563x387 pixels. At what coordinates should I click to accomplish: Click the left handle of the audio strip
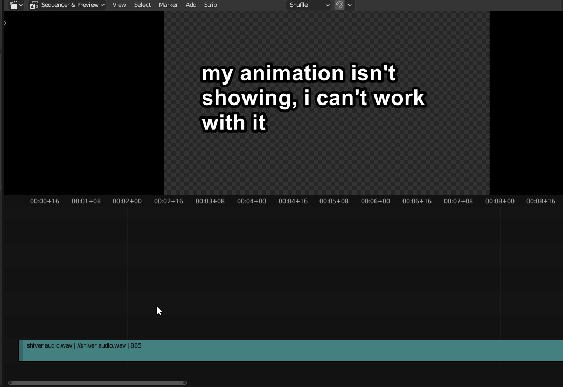click(21, 350)
